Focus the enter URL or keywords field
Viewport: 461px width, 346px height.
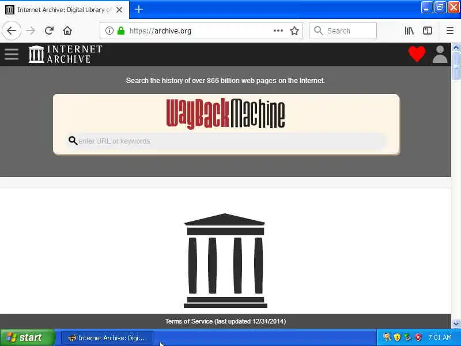tap(226, 141)
